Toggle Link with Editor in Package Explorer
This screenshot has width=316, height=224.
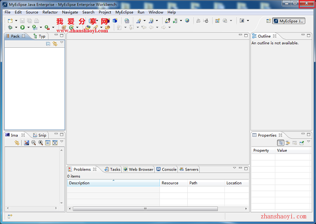pos(55,44)
